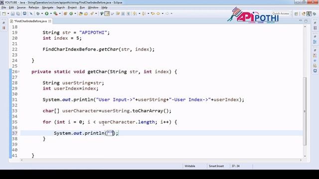
Task: Maximize the editor area
Action: [x=306, y=21]
